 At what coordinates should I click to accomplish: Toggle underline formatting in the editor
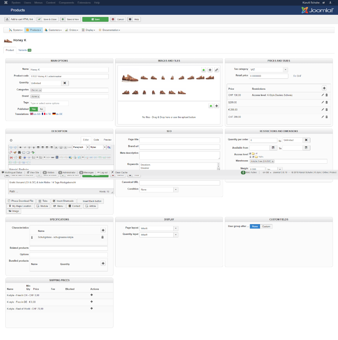click(x=29, y=147)
